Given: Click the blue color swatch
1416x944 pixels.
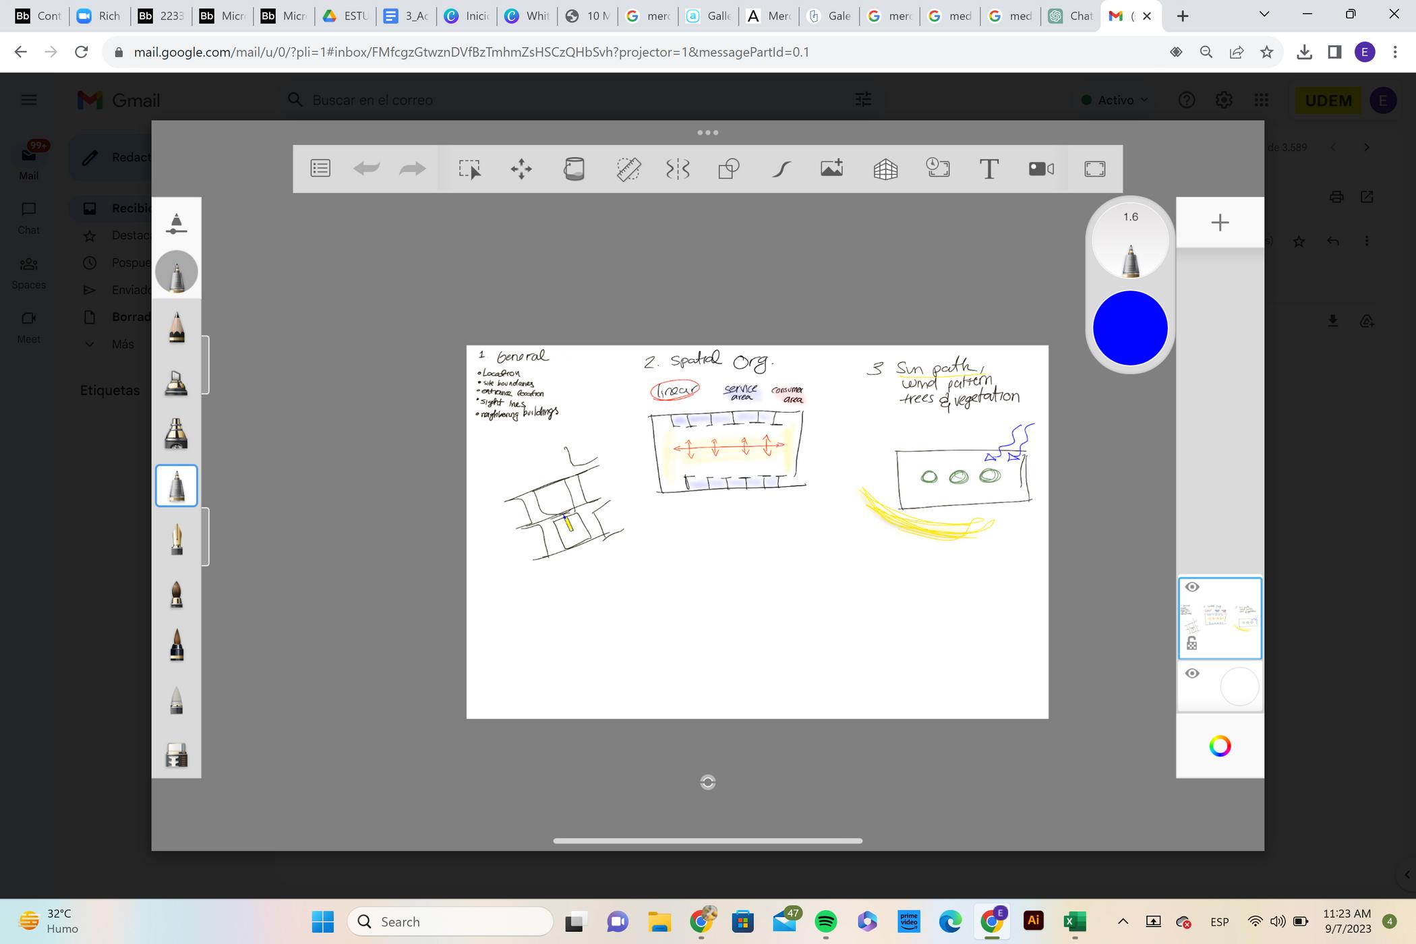Looking at the screenshot, I should click(1130, 328).
